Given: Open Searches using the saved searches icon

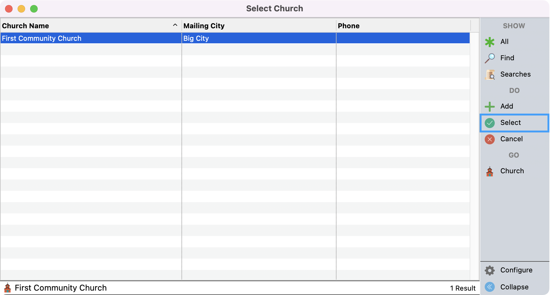Looking at the screenshot, I should [489, 74].
